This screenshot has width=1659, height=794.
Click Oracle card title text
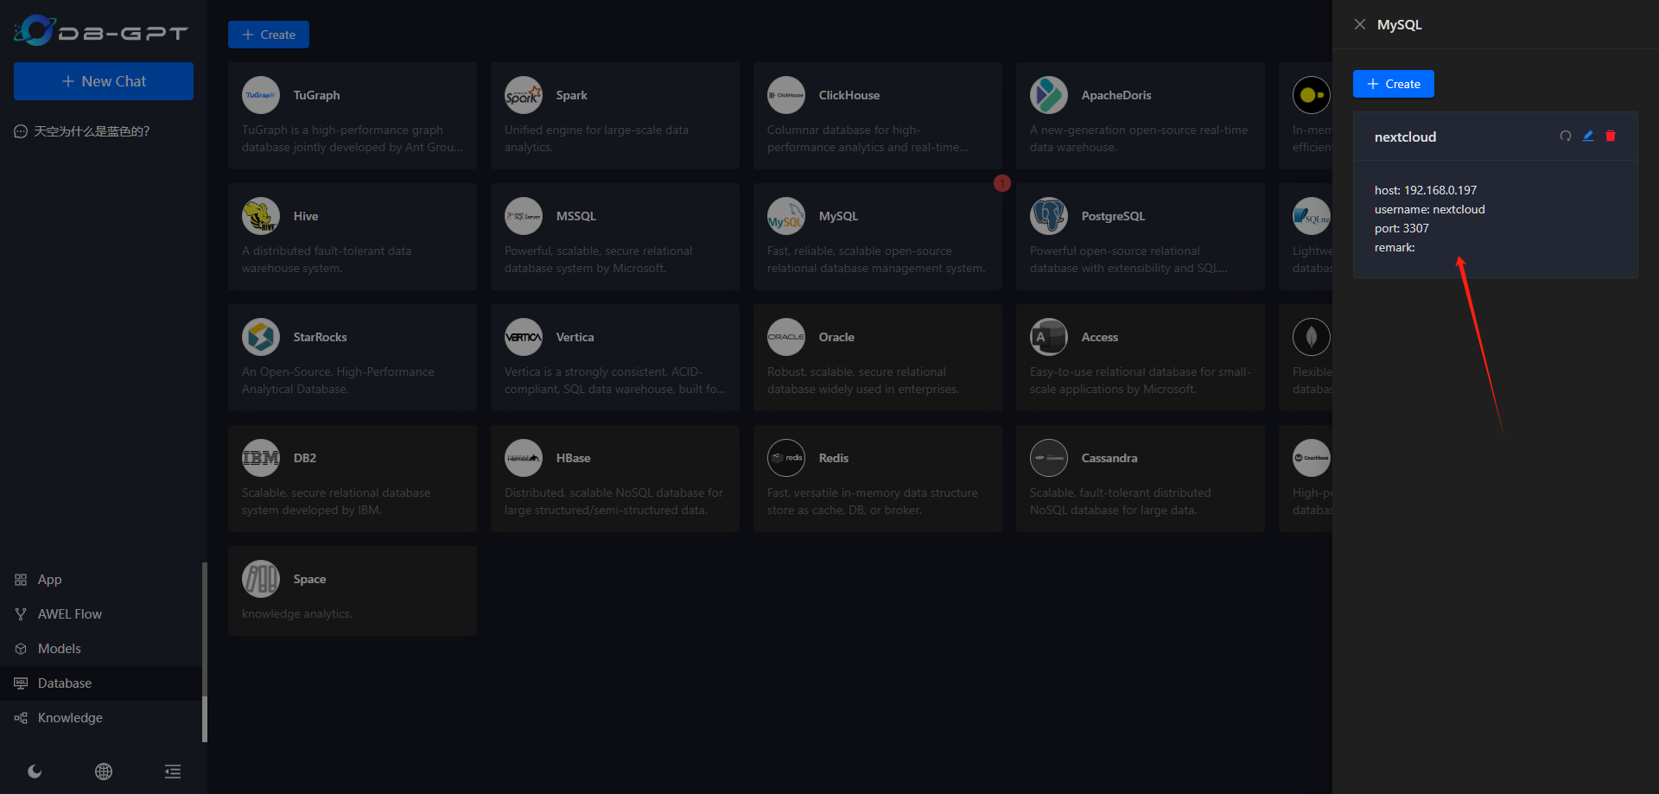click(836, 337)
